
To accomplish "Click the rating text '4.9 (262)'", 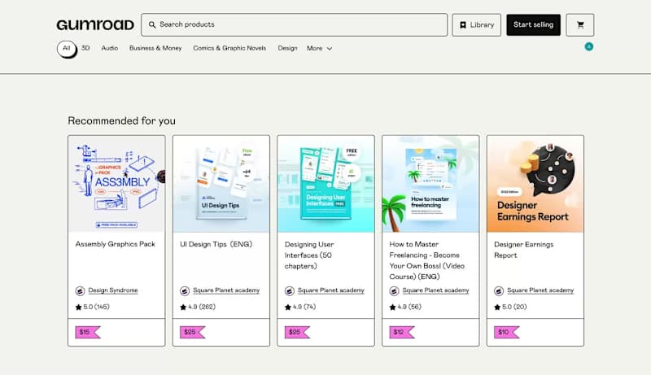I will 202,307.
